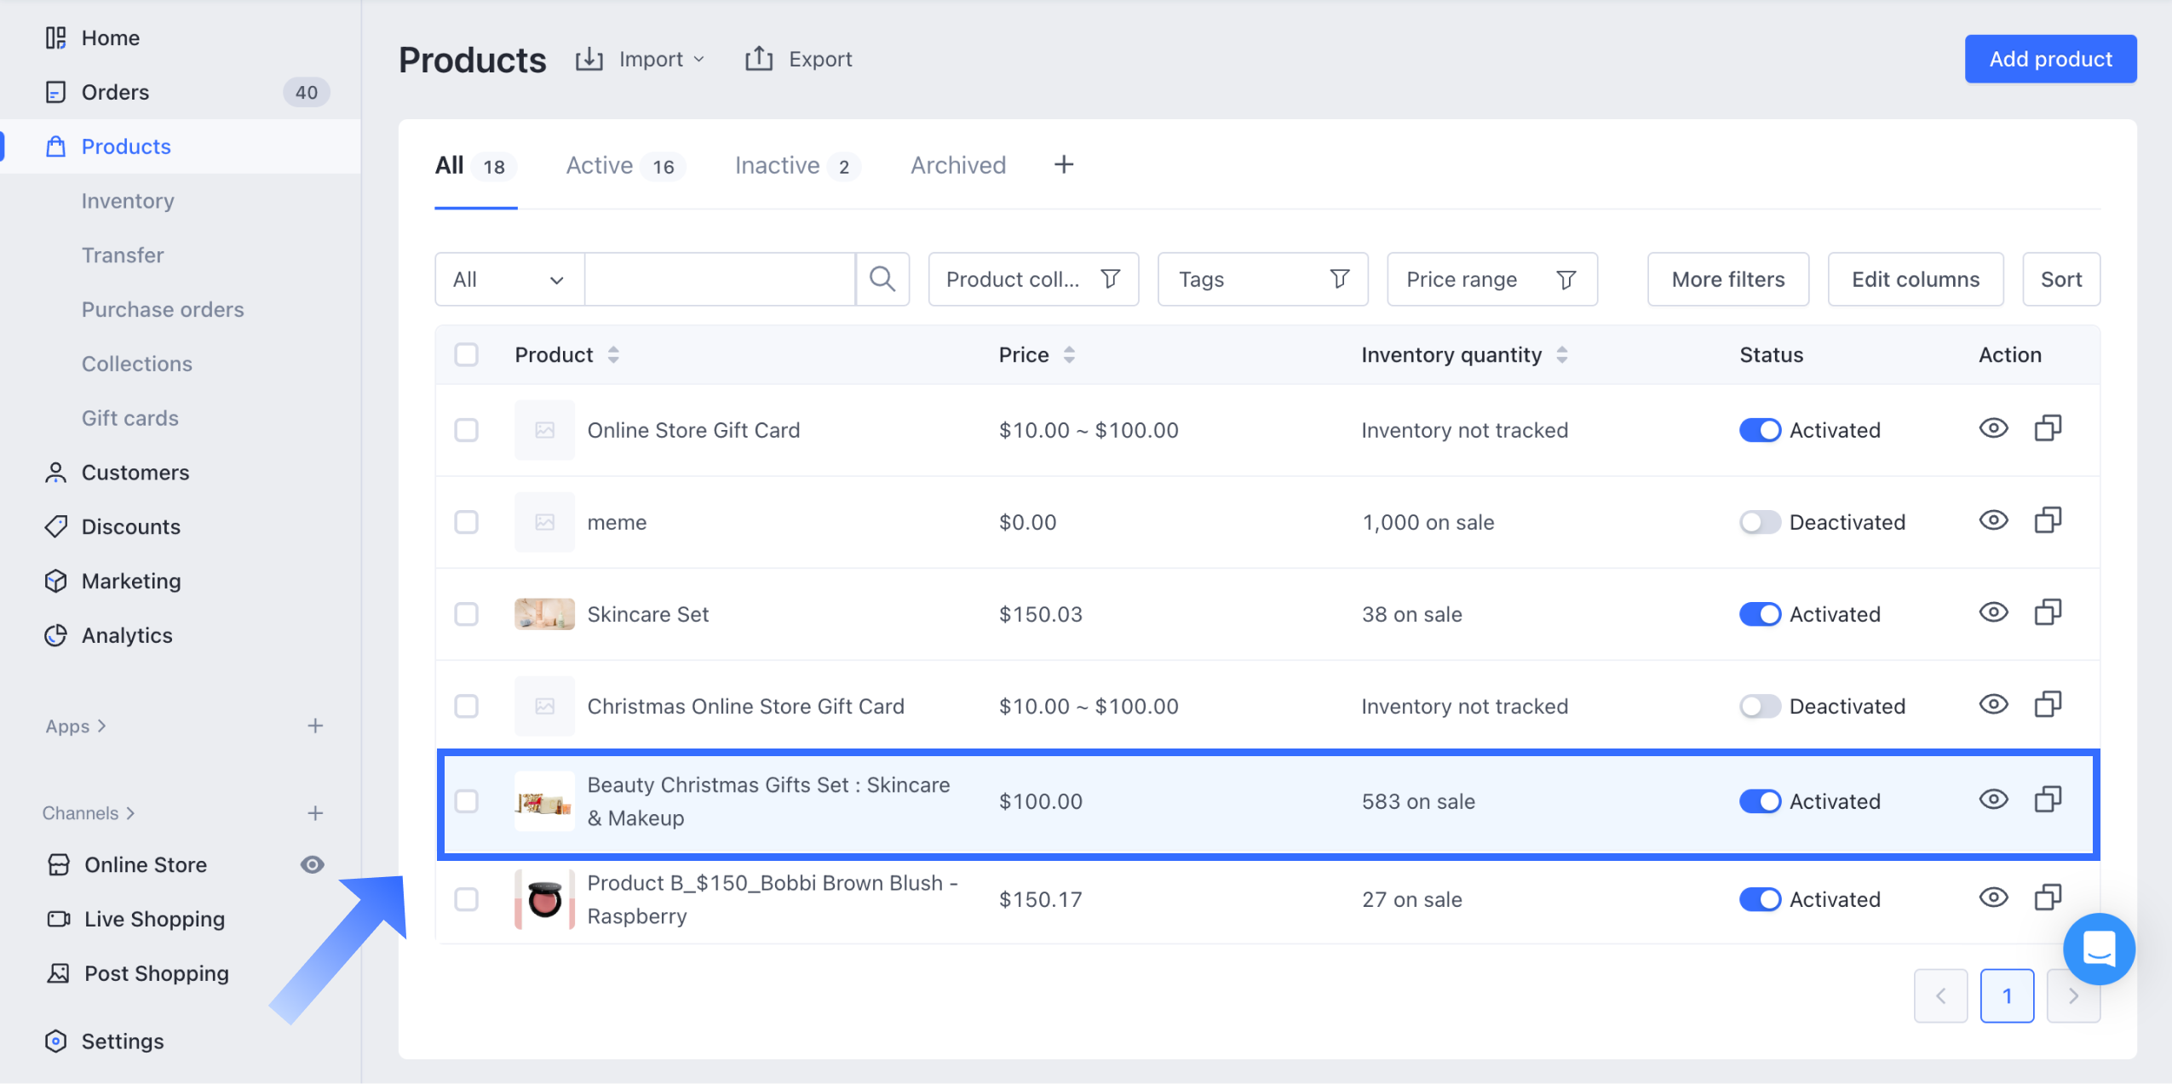This screenshot has width=2172, height=1084.
Task: Click the Export upload icon
Action: [x=758, y=59]
